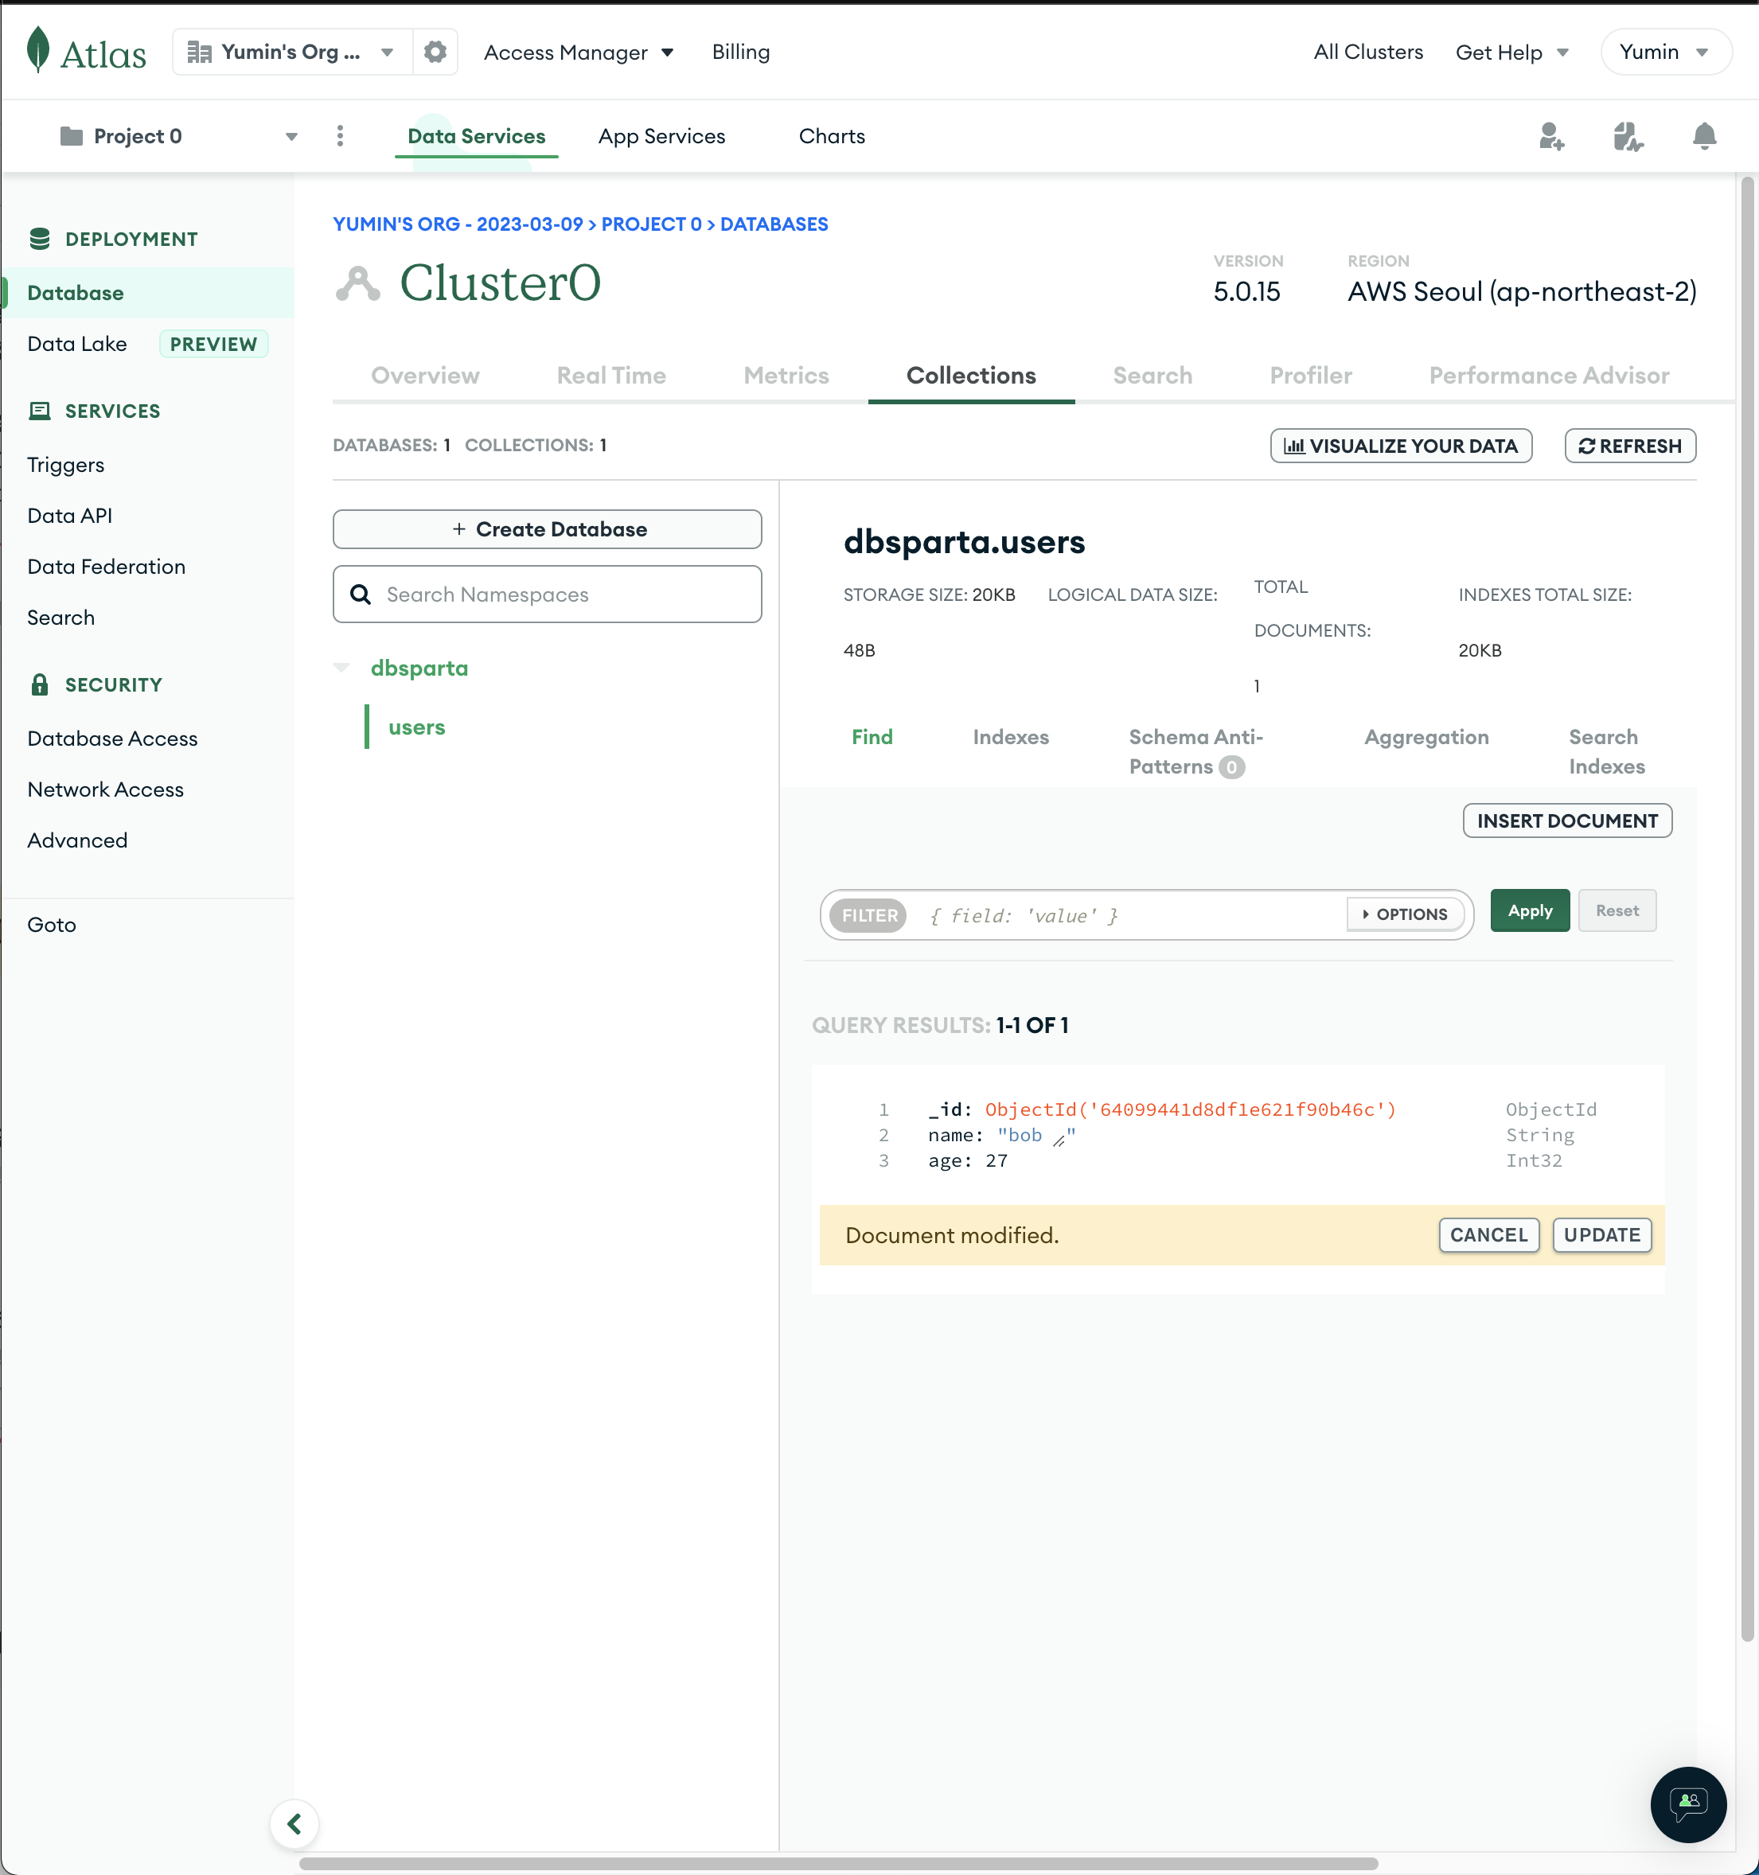Screen dimensions: 1759x1875
Task: Click the Create Database button
Action: (x=548, y=529)
